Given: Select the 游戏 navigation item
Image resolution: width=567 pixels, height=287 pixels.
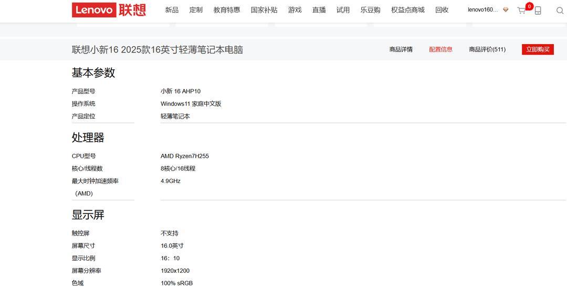Looking at the screenshot, I should [x=295, y=10].
